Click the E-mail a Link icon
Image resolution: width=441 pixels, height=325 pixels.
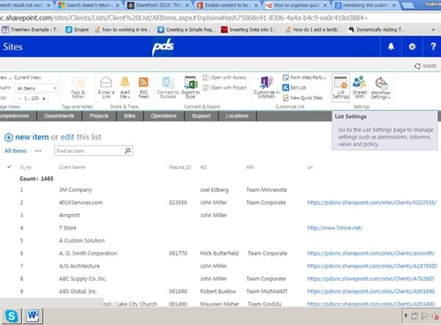(106, 87)
